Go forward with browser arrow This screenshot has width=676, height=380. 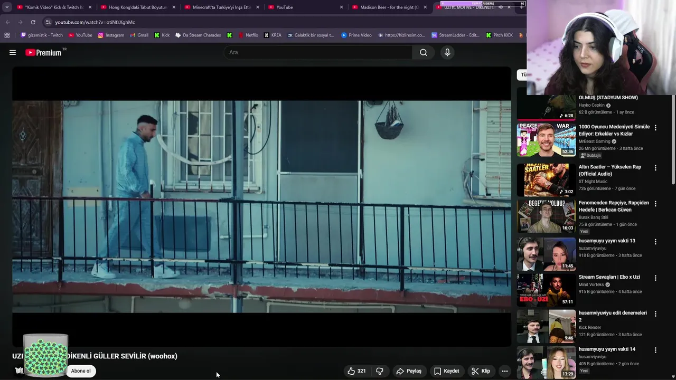tap(20, 22)
